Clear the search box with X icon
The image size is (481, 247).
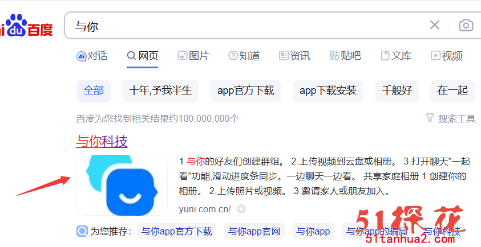click(x=435, y=25)
